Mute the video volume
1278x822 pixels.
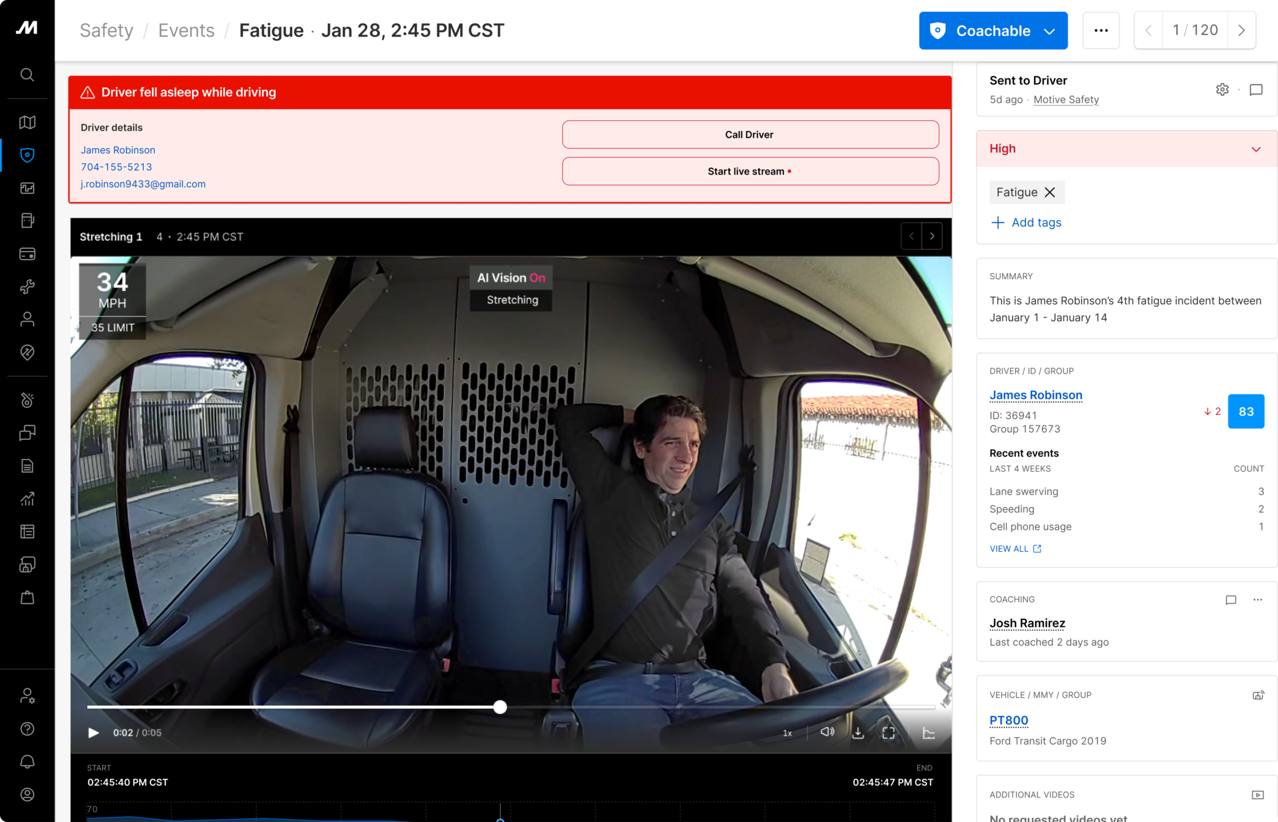click(827, 732)
